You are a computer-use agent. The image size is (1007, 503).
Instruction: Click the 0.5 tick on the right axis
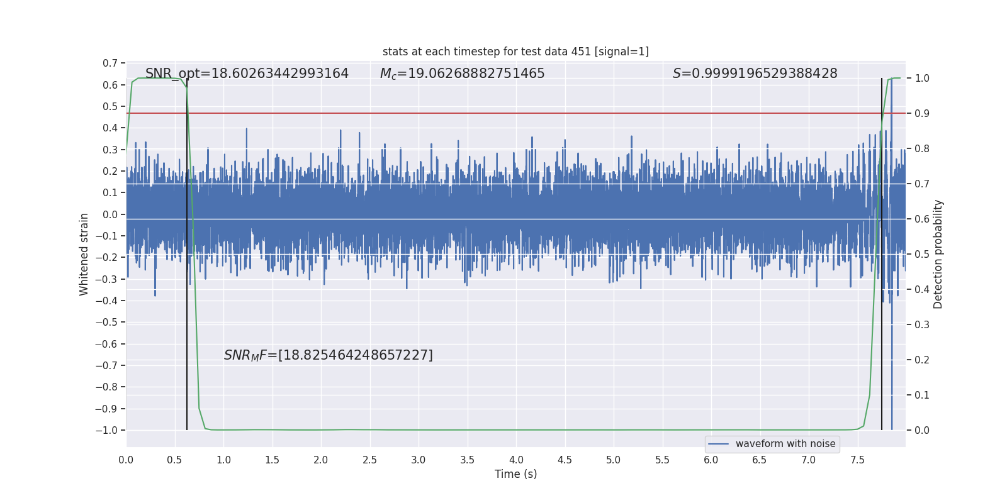tap(922, 255)
